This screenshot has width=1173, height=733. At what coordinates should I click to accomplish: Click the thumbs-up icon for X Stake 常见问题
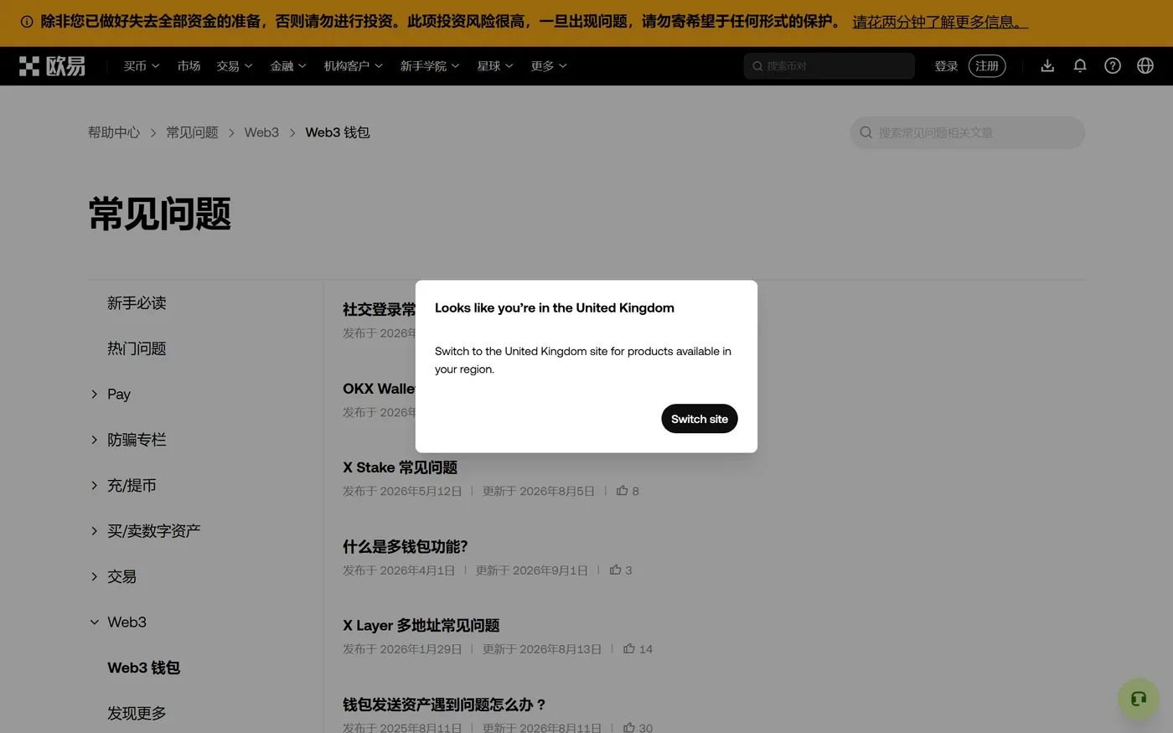[622, 491]
